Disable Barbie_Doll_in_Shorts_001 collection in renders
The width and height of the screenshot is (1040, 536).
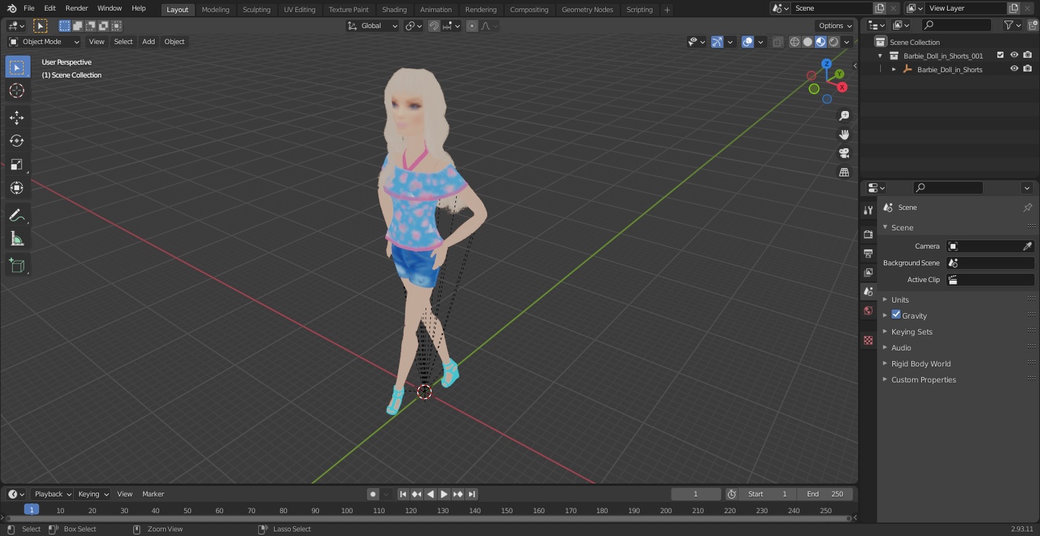point(1028,56)
